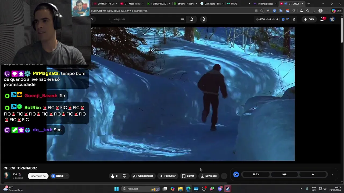Click the N/A stat pill

(284, 175)
